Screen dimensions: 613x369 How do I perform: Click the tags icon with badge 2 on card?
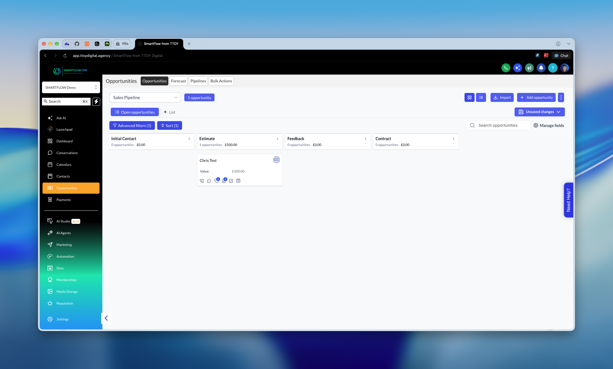216,181
